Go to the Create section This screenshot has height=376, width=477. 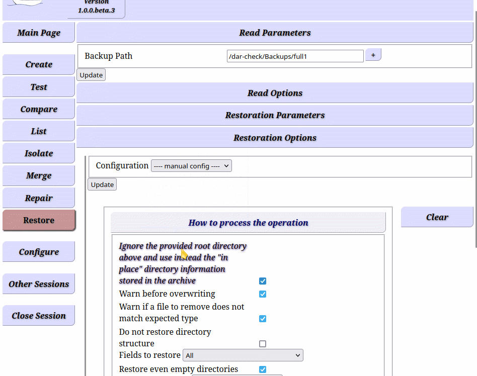click(39, 64)
